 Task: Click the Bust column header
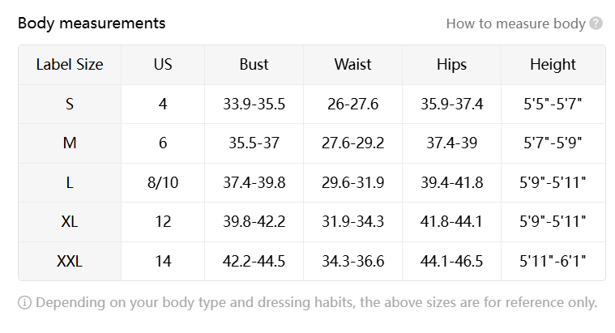point(254,65)
